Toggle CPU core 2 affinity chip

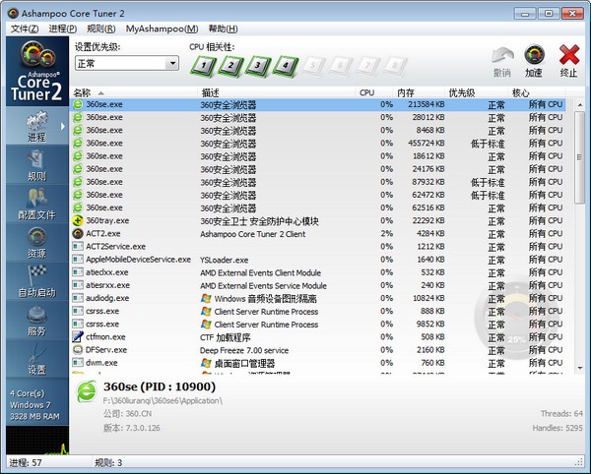pyautogui.click(x=230, y=66)
